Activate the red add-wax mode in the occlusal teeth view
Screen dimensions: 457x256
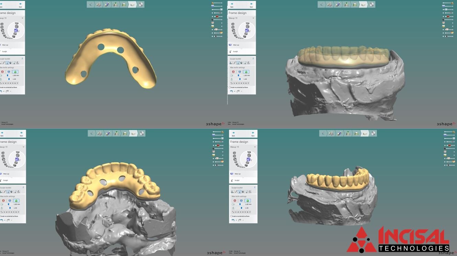click(x=3, y=201)
